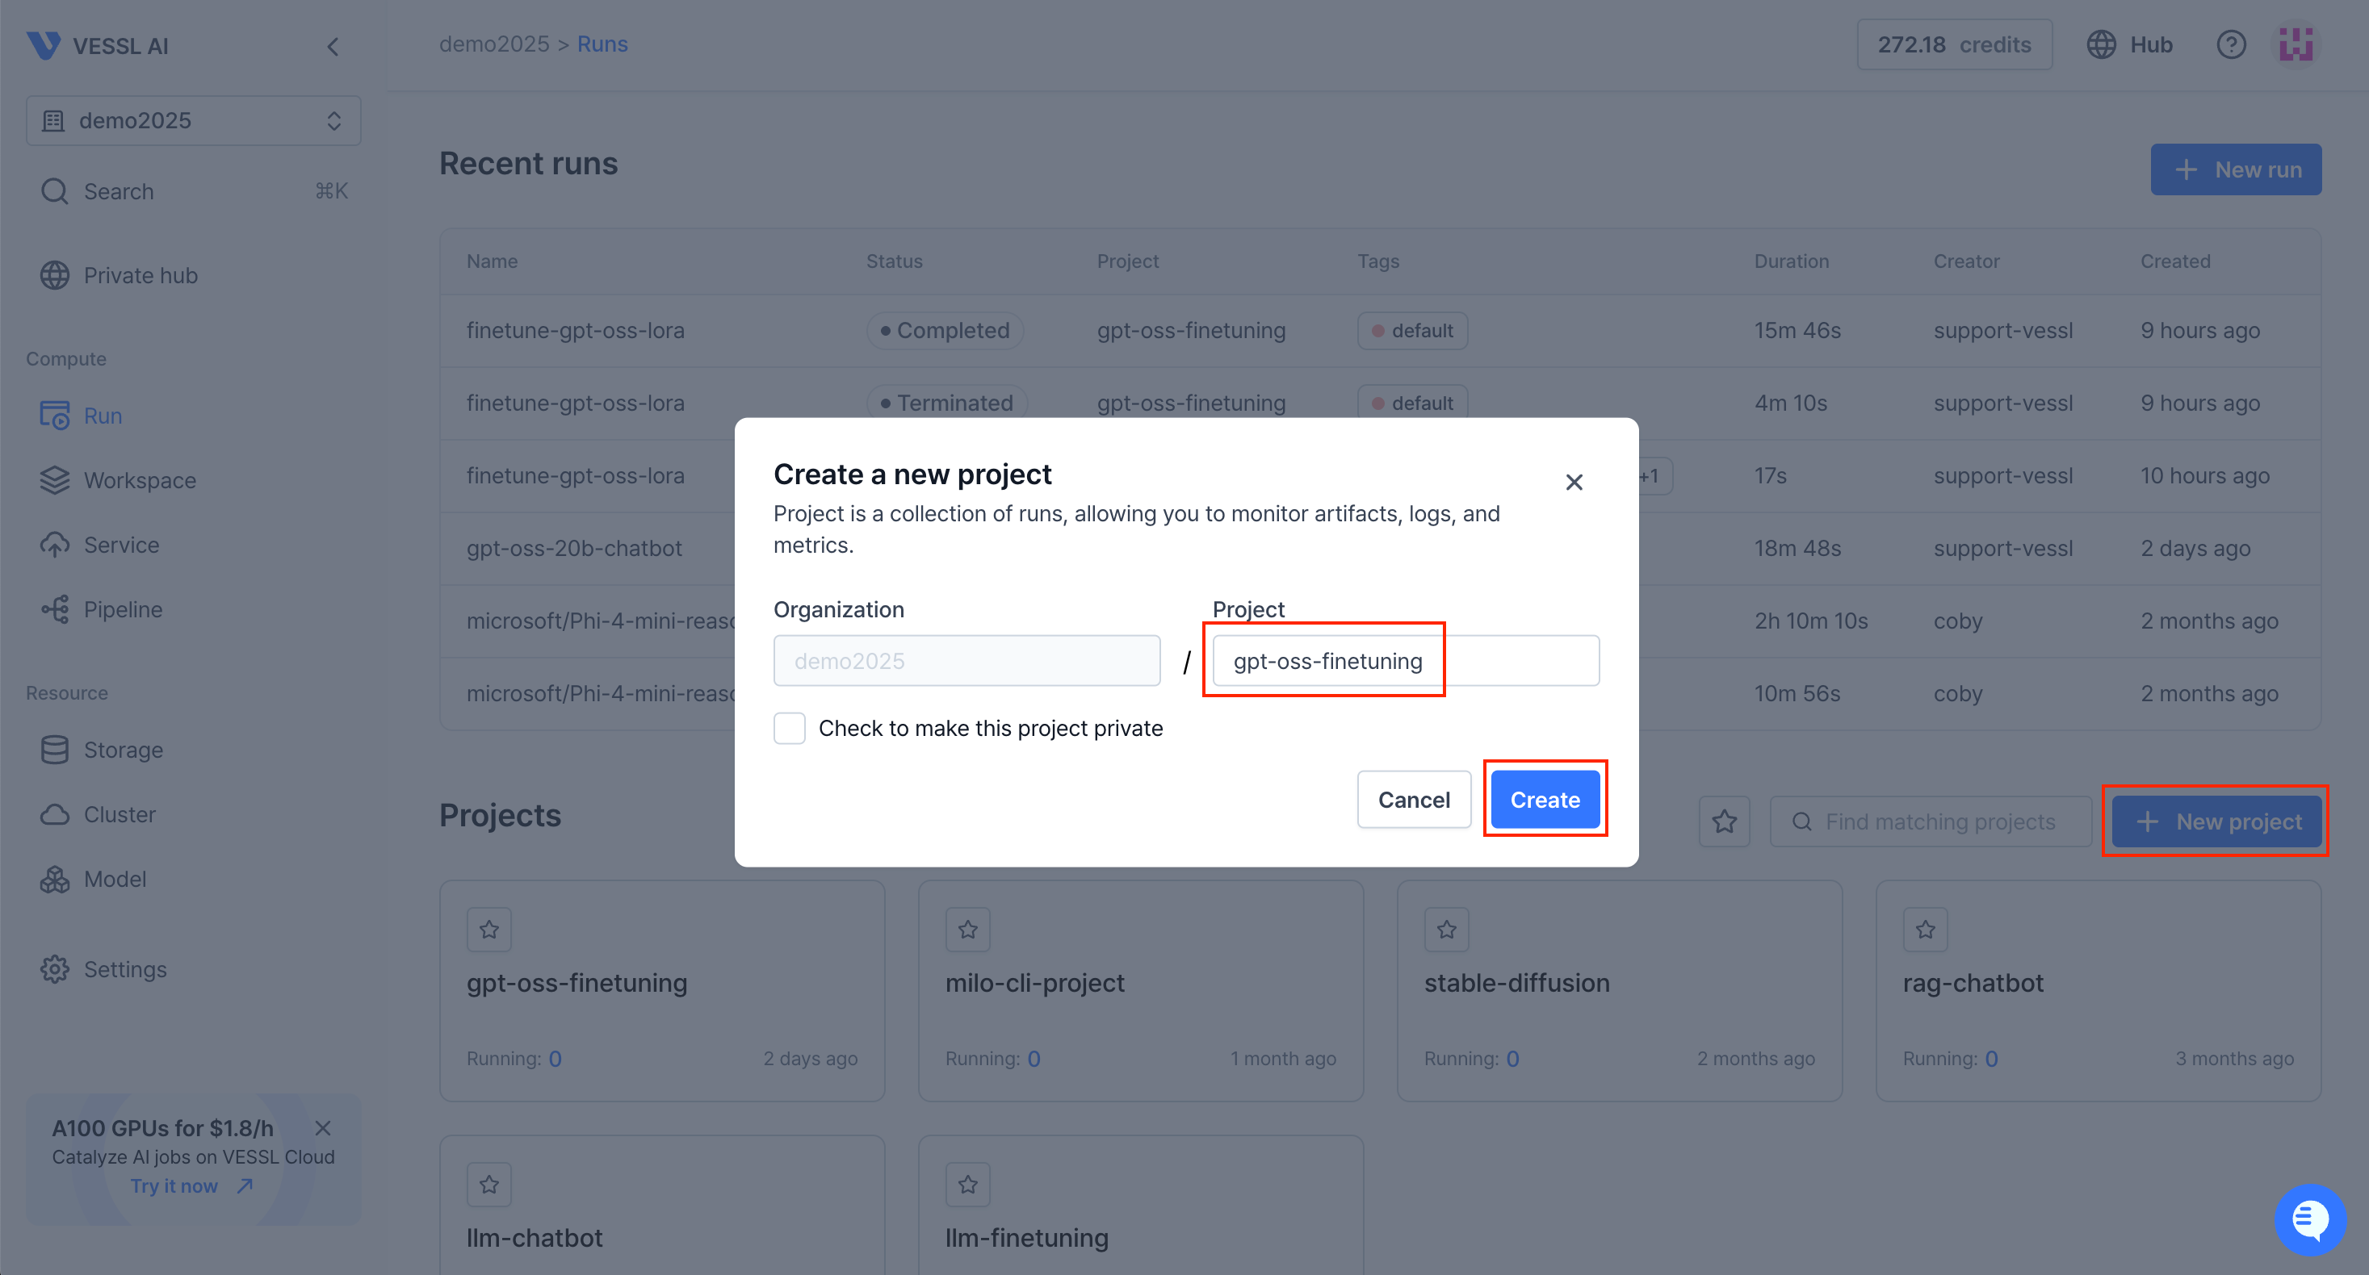Open the user avatar menu

tap(2296, 44)
